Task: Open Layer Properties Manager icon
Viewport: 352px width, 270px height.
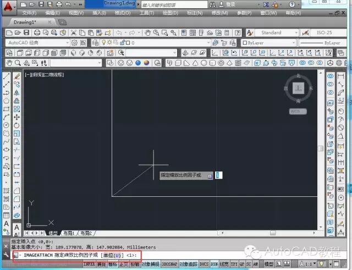Action: (x=95, y=43)
